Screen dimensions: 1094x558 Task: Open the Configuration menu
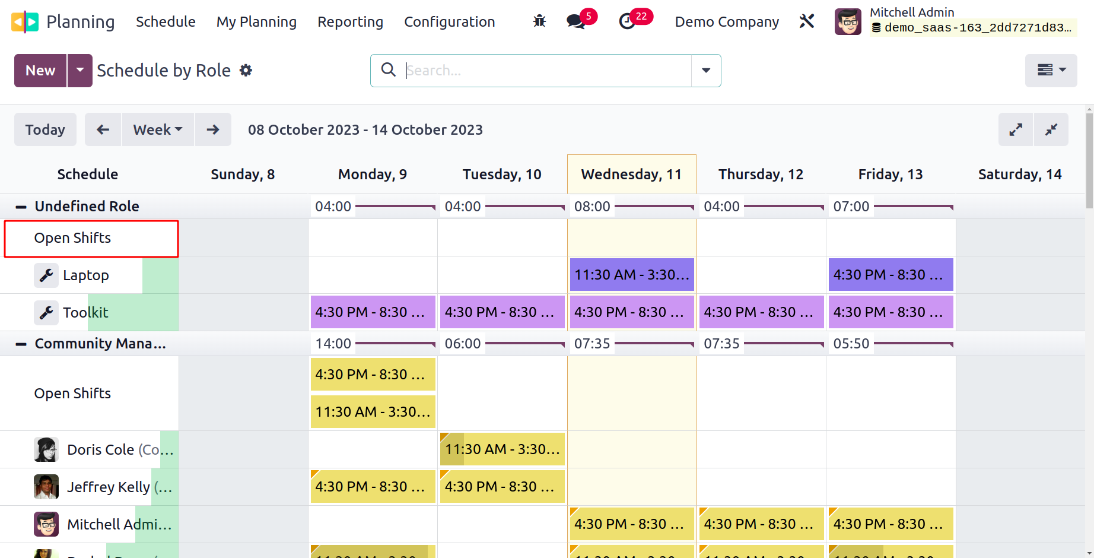(x=449, y=22)
